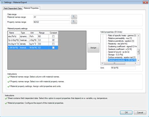Click the D2 range cell

coord(43,44)
